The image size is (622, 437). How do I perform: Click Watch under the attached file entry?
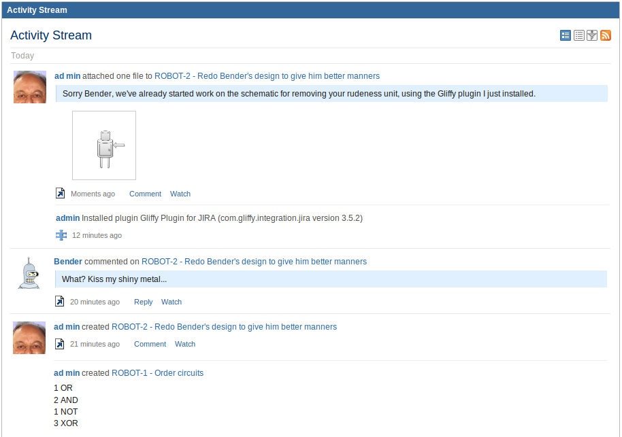point(180,194)
